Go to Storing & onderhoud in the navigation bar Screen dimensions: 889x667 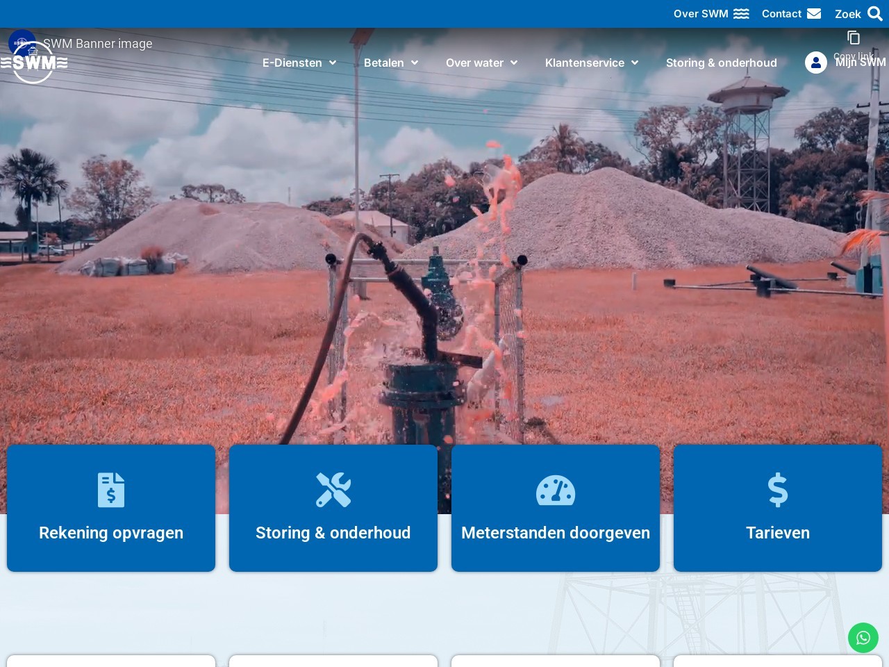click(722, 63)
